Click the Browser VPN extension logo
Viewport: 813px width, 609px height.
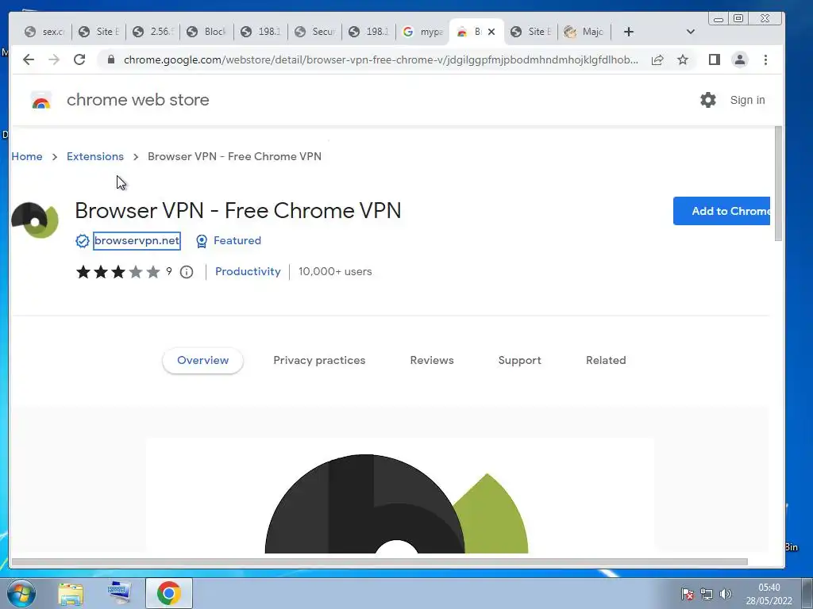click(x=35, y=220)
